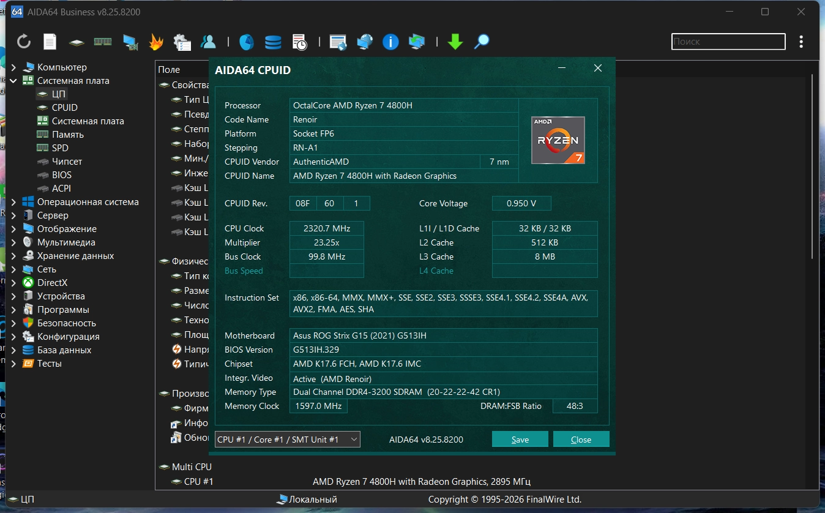Viewport: 825px width, 513px height.
Task: Expand the Компьютер tree node
Action: 13,67
